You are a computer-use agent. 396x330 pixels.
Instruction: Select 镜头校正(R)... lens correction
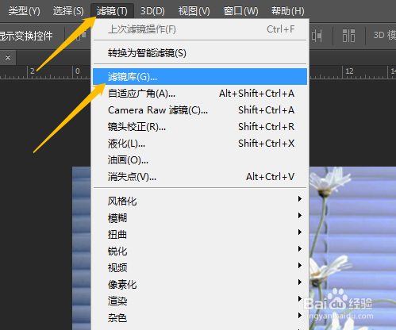200,127
